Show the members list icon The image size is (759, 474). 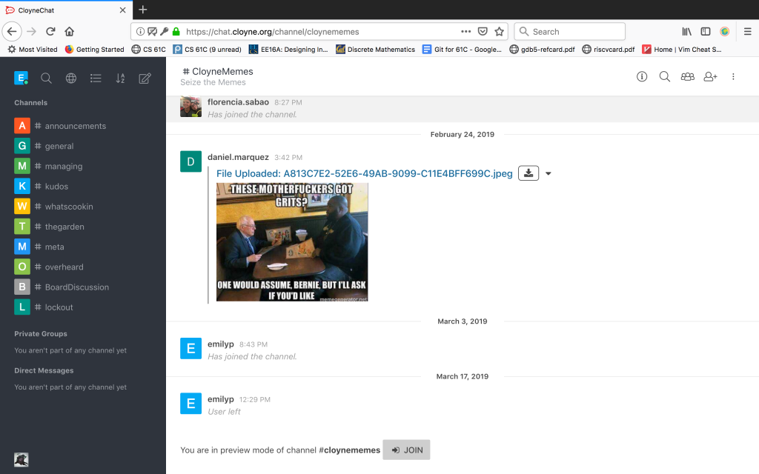click(687, 76)
